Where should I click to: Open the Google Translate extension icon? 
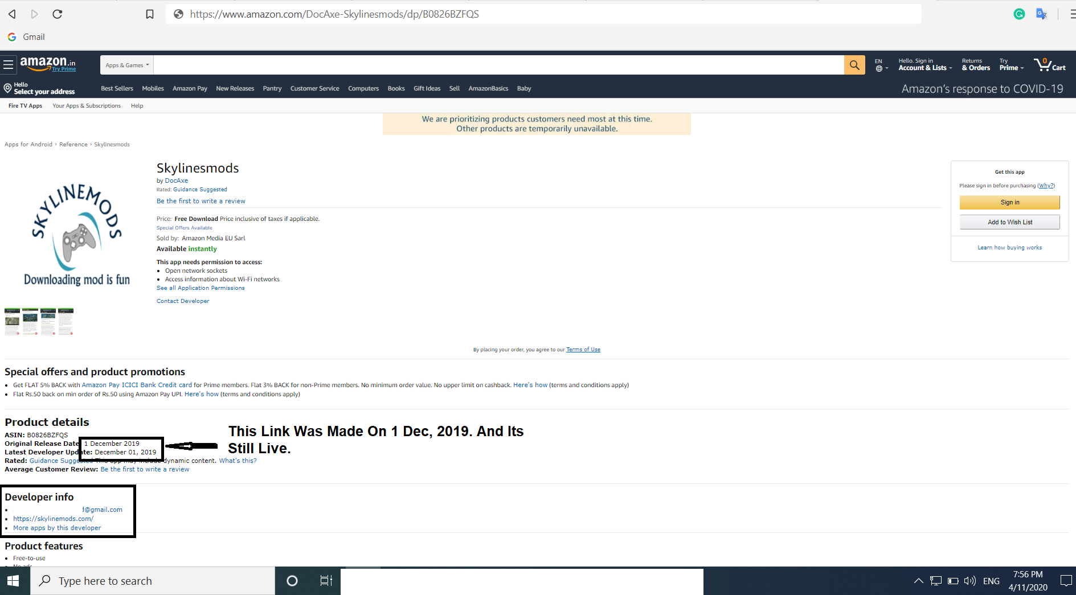(x=1041, y=14)
